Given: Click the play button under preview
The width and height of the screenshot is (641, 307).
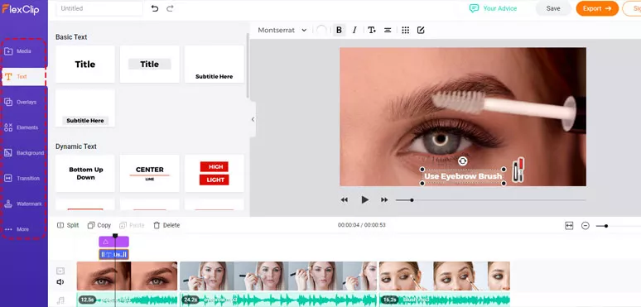Looking at the screenshot, I should (x=364, y=199).
